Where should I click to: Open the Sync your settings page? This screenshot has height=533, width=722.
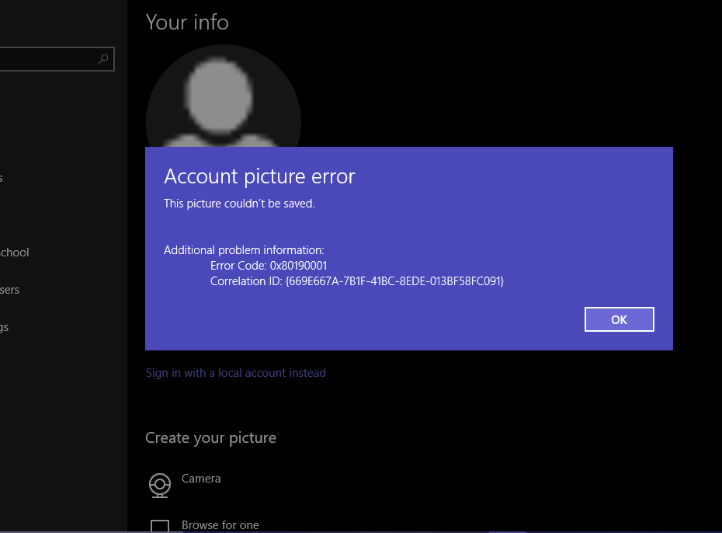tap(6, 326)
